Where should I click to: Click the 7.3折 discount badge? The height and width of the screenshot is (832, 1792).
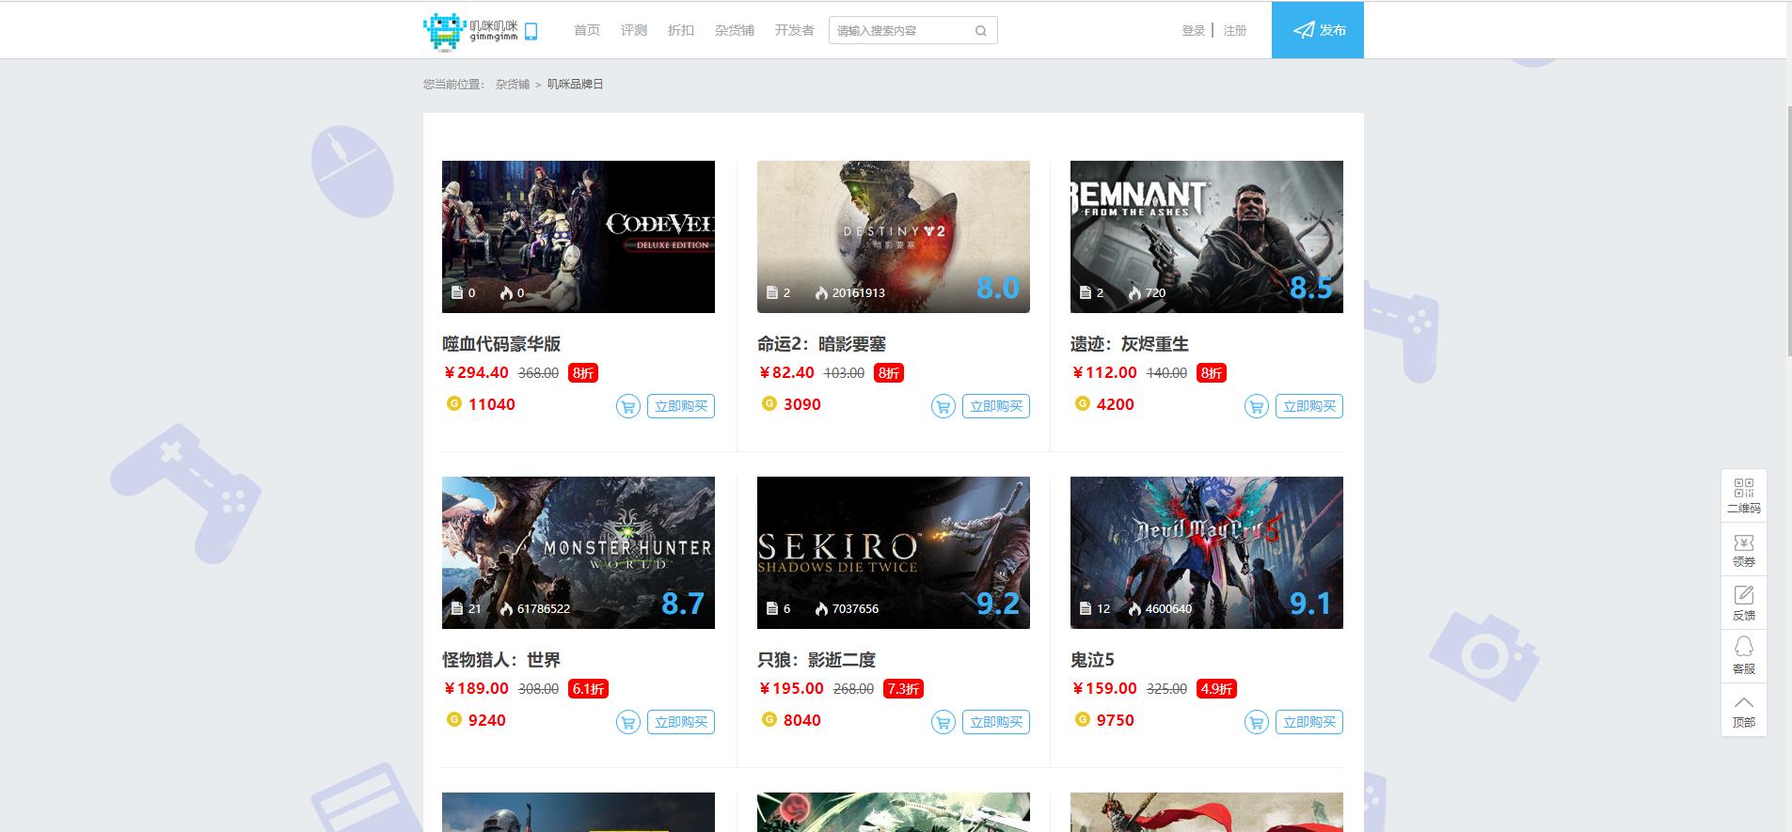click(903, 689)
